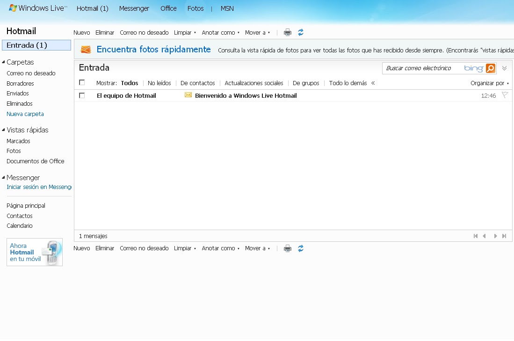
Task: Go to last page of messages
Action: click(504, 236)
